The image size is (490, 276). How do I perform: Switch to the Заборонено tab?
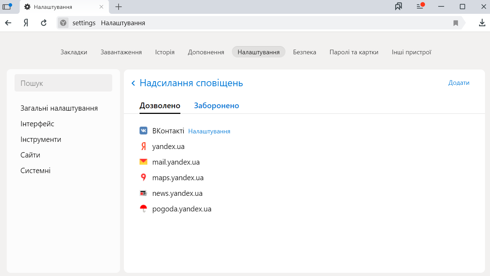click(x=217, y=106)
